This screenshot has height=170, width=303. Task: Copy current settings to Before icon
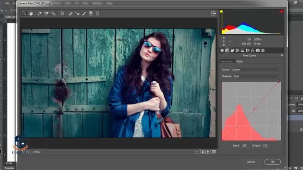pos(208,152)
